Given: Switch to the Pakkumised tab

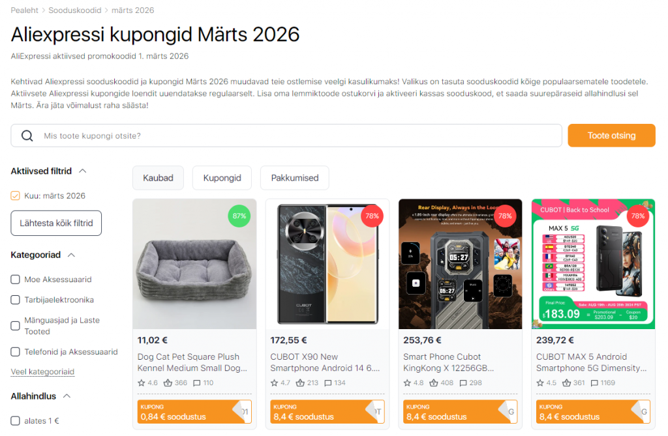Looking at the screenshot, I should (294, 177).
